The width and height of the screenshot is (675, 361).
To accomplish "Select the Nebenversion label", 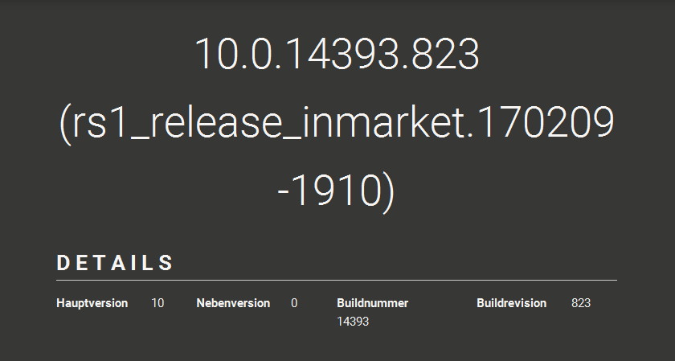I will pos(233,303).
